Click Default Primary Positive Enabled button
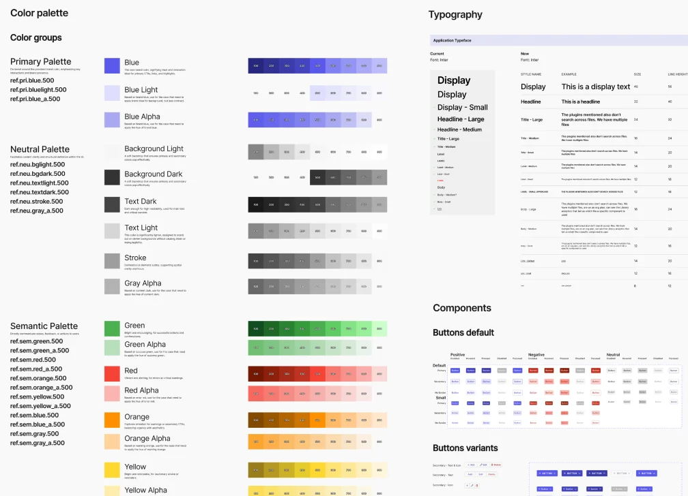688x496 pixels. pyautogui.click(x=455, y=370)
